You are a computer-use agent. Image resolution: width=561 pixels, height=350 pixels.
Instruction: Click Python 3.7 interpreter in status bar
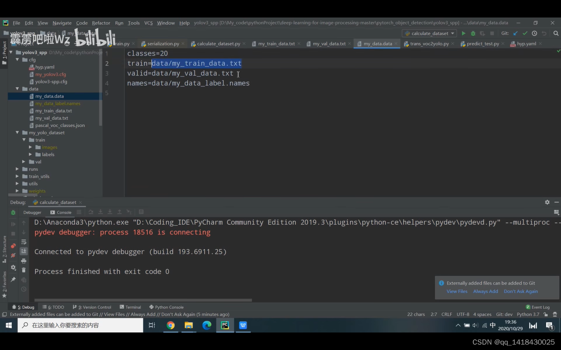528,314
